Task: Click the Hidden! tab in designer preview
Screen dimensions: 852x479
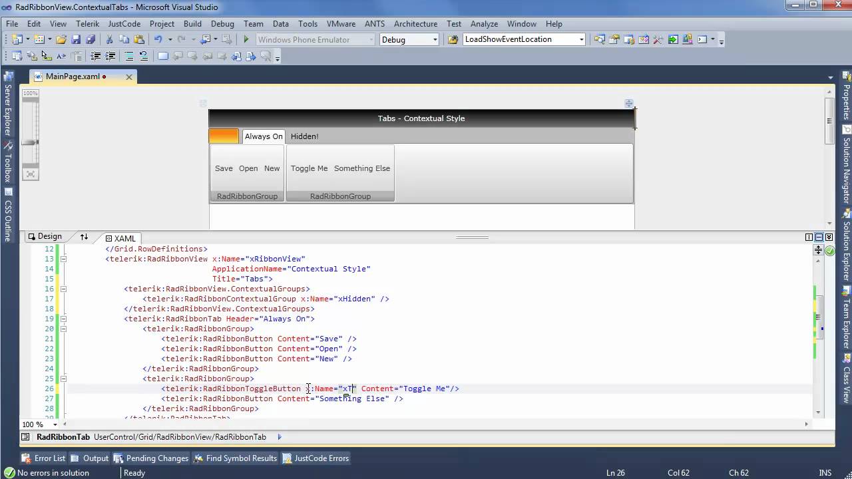Action: (304, 136)
